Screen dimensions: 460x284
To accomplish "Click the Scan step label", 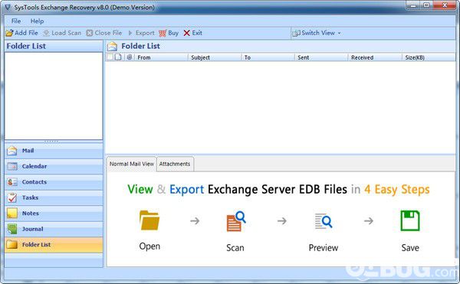I will coord(235,248).
